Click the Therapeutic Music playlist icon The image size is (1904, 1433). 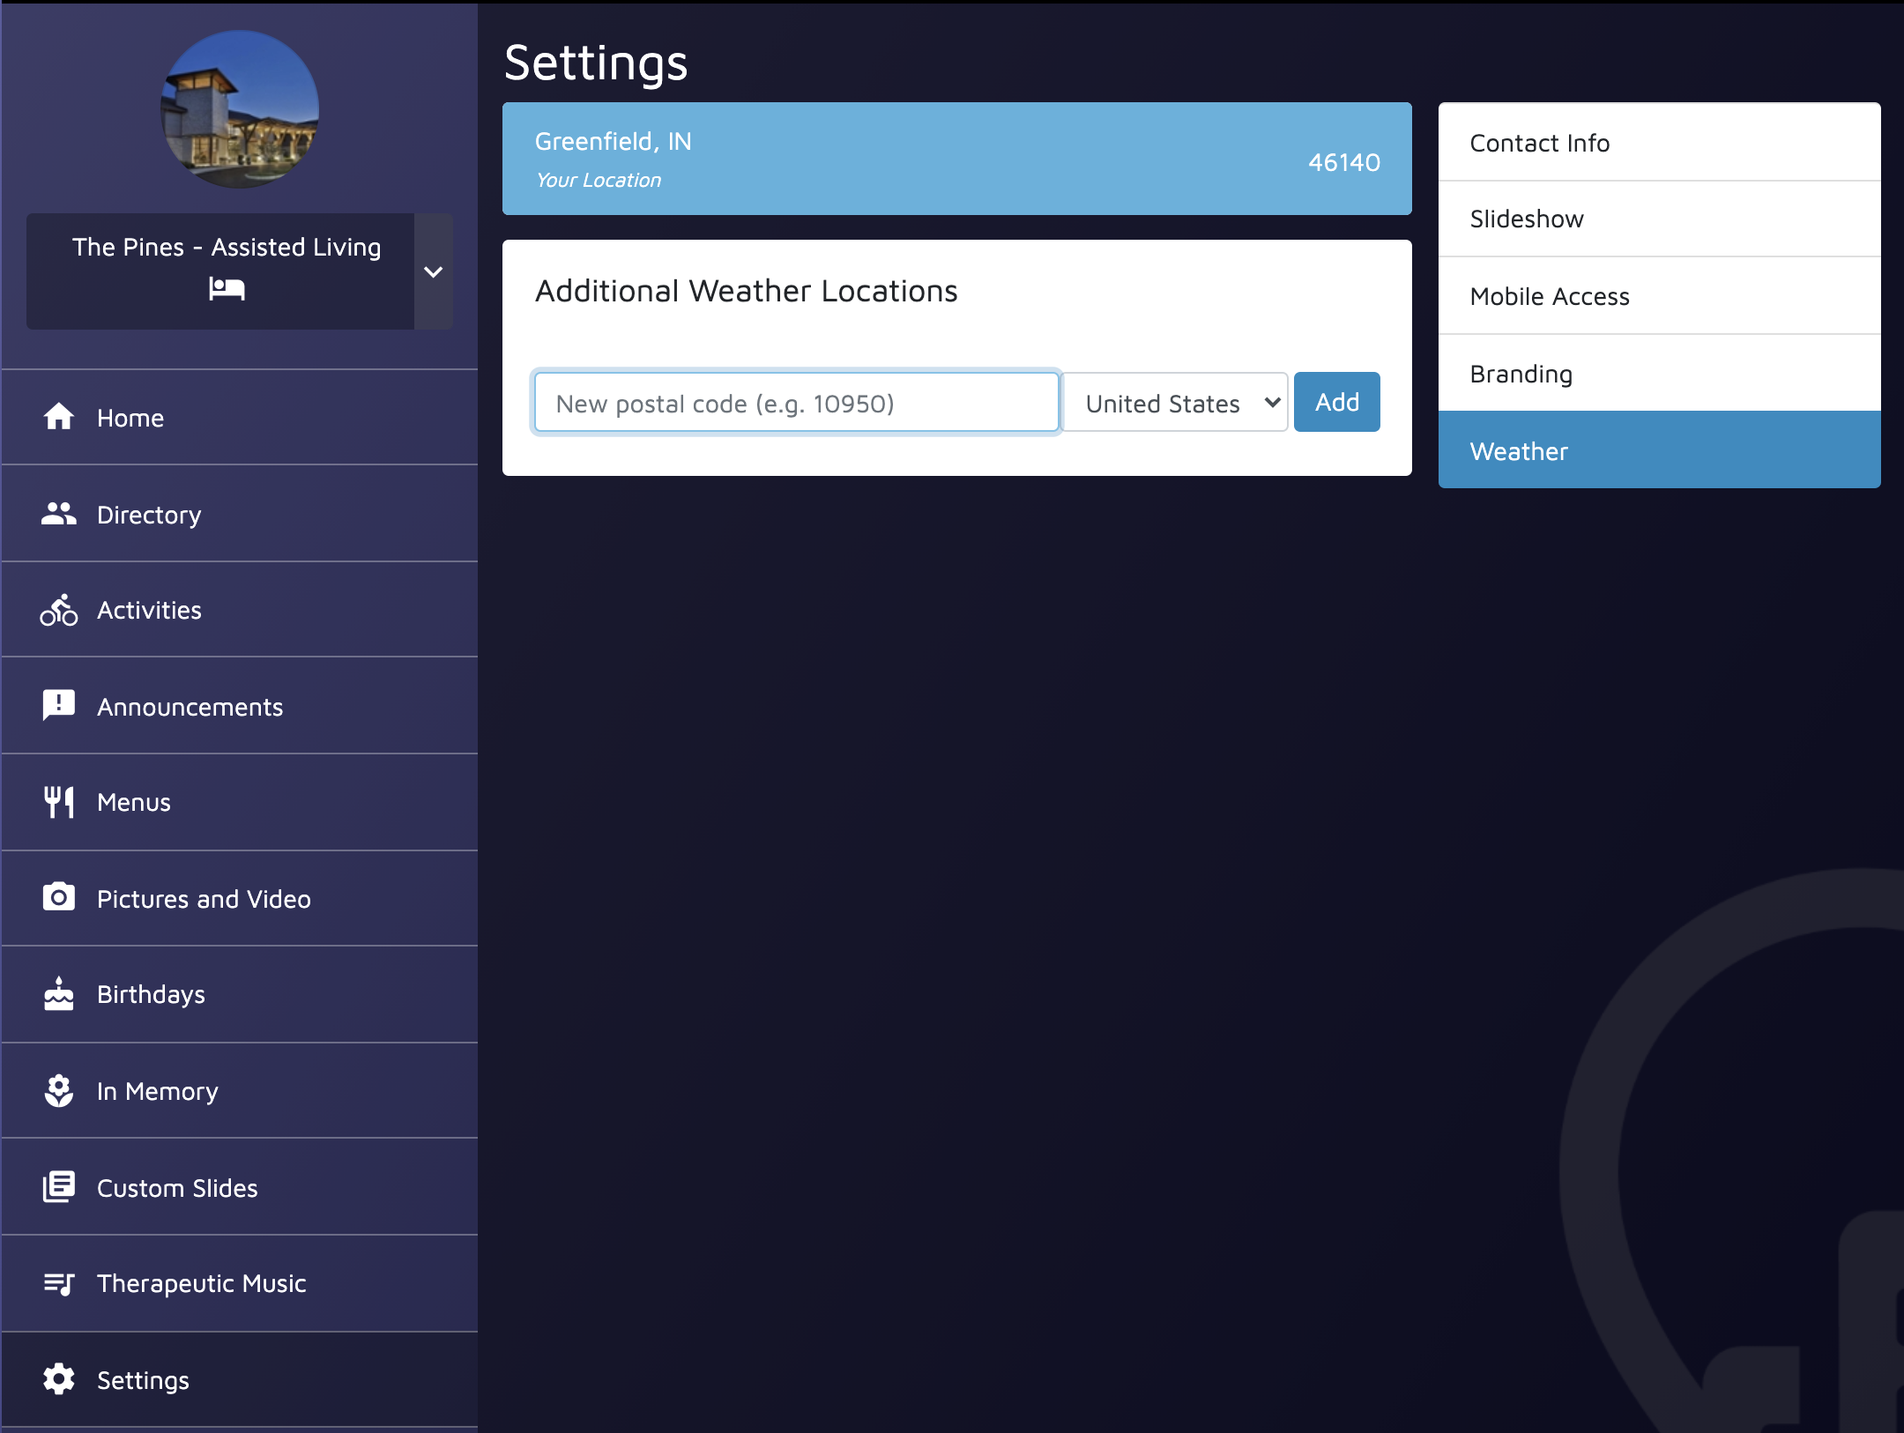coord(59,1283)
